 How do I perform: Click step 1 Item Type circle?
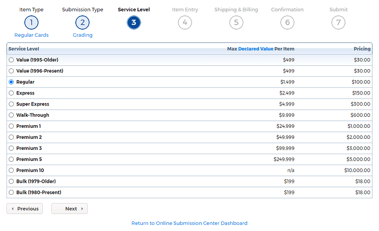pos(31,22)
